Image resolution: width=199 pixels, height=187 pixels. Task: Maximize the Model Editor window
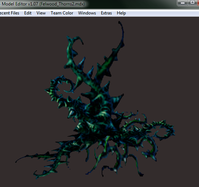coord(192,3)
